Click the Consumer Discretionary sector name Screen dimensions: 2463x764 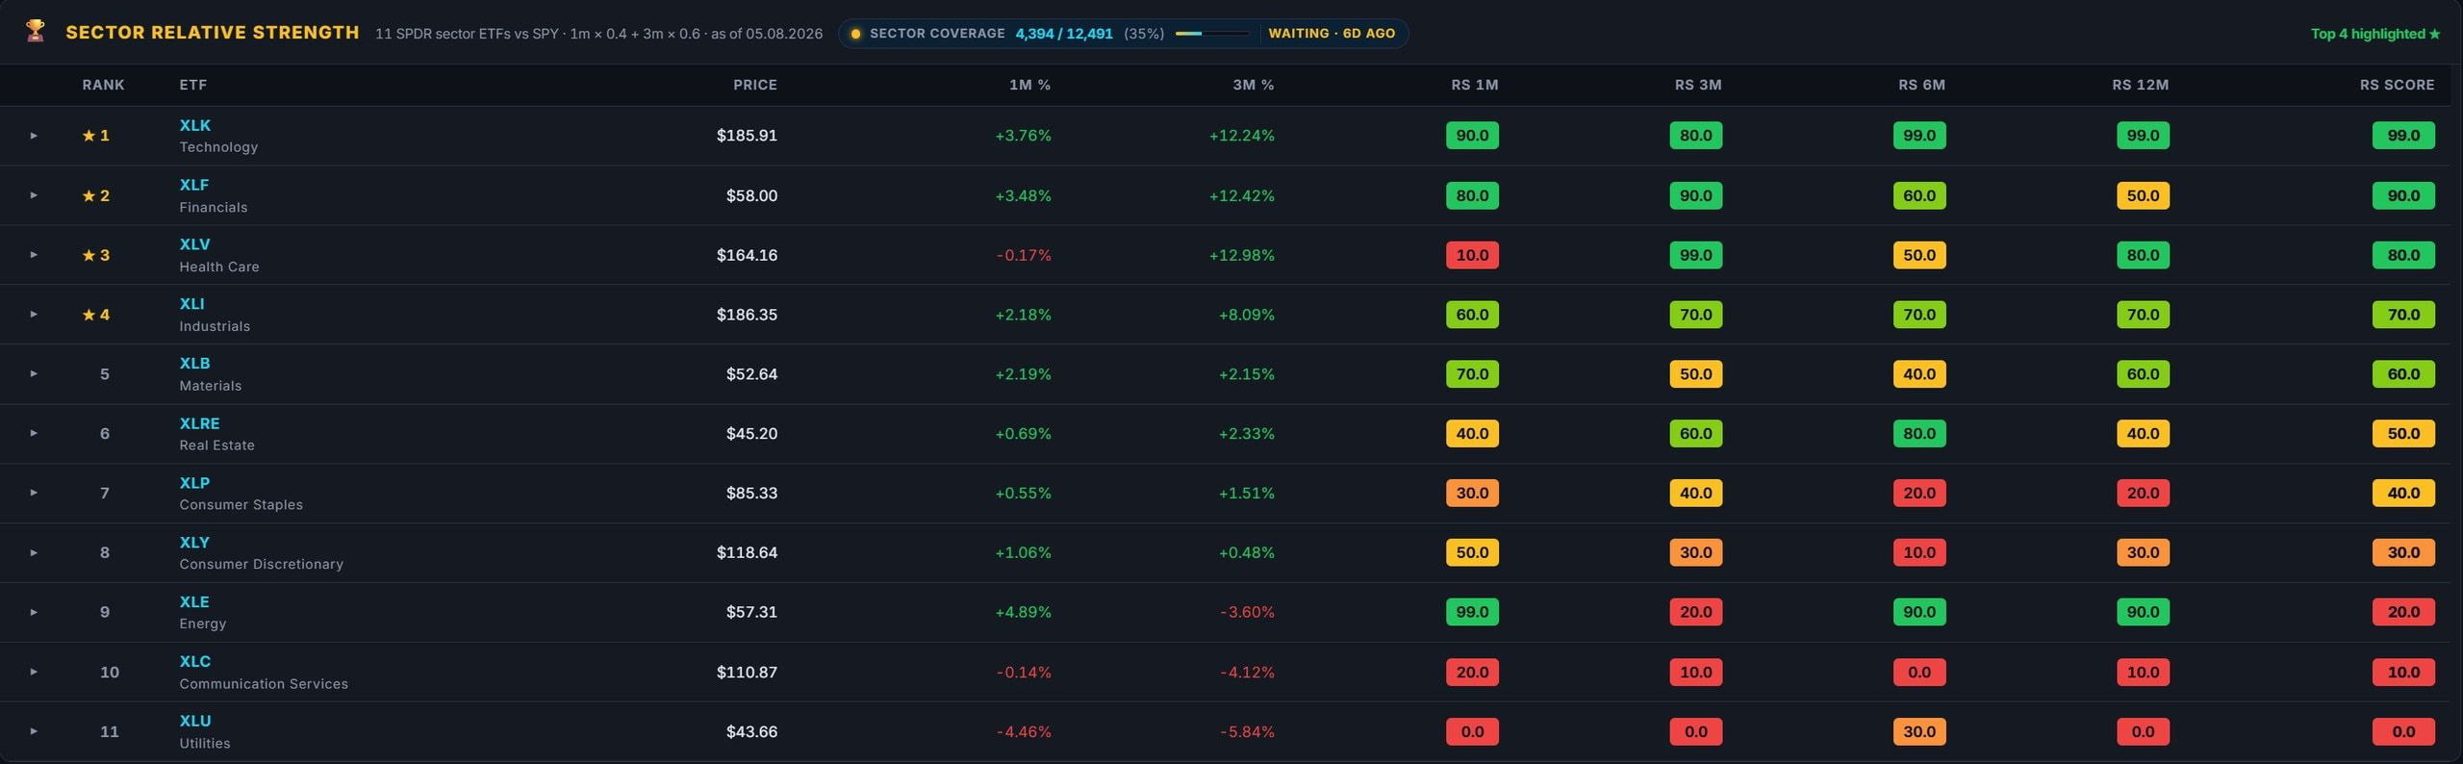tap(261, 564)
